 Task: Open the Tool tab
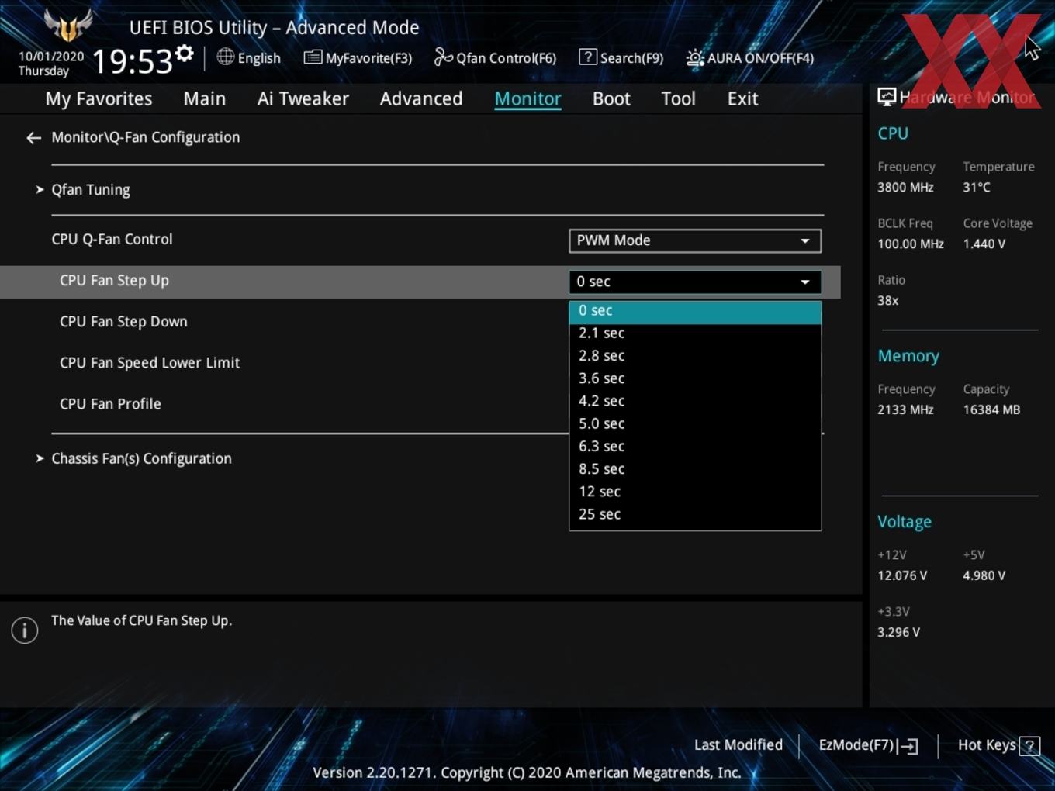[678, 98]
